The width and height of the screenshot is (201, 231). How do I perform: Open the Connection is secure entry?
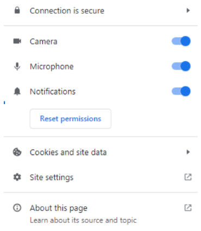tap(100, 10)
